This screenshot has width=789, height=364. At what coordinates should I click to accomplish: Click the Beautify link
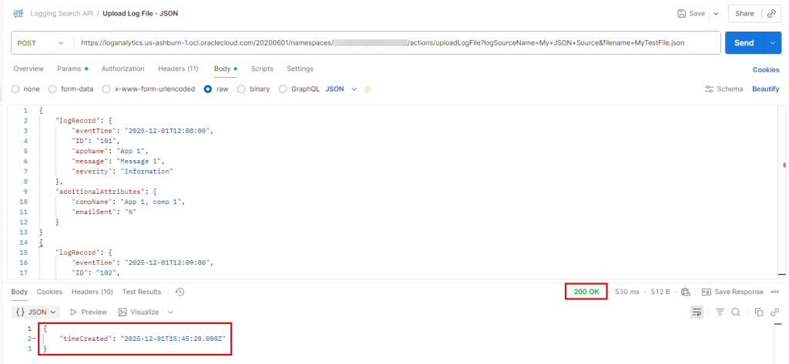766,89
